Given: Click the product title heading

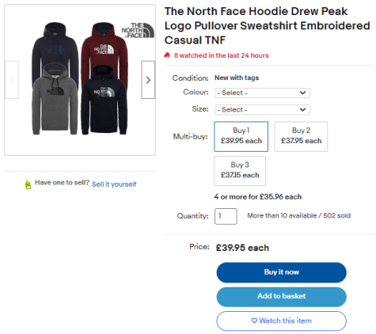Looking at the screenshot, I should point(267,25).
